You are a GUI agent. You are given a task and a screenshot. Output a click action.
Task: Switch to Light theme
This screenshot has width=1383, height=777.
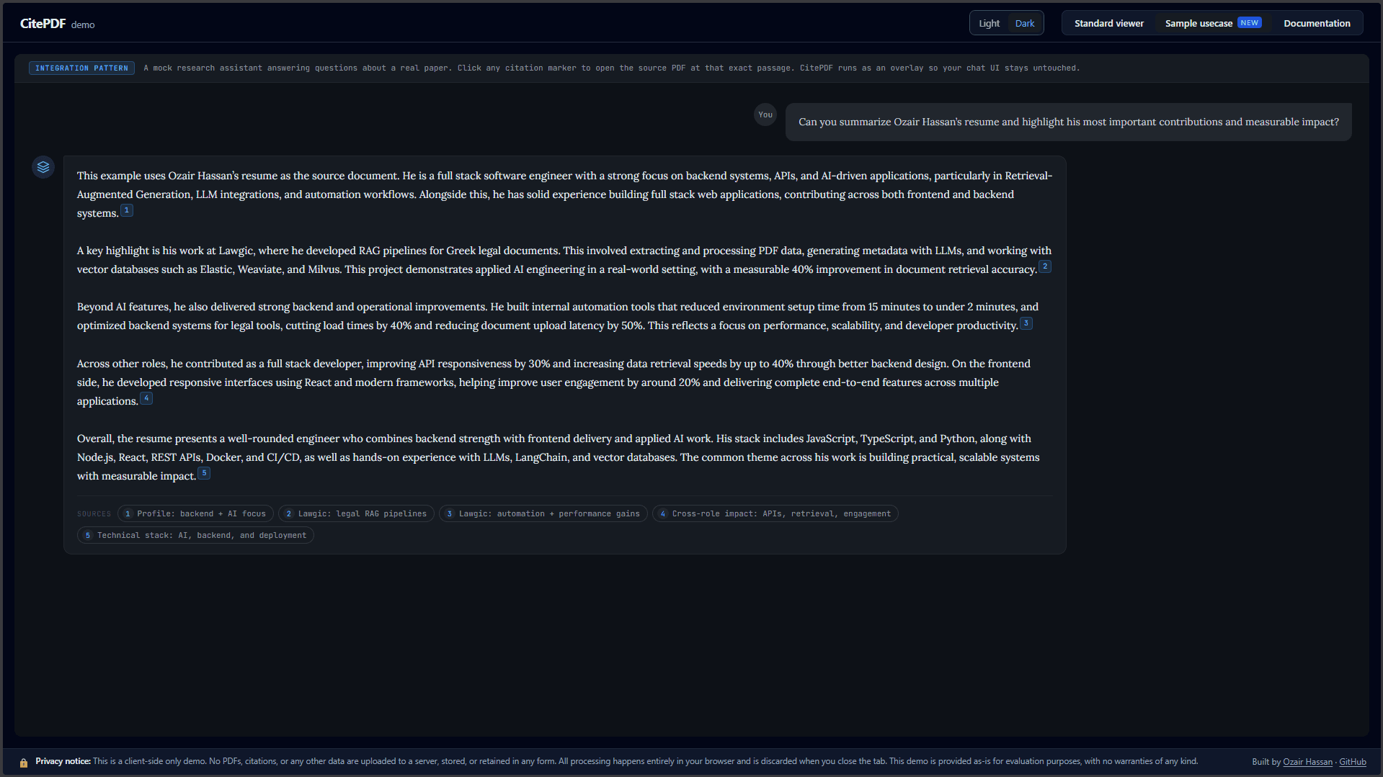coord(989,23)
